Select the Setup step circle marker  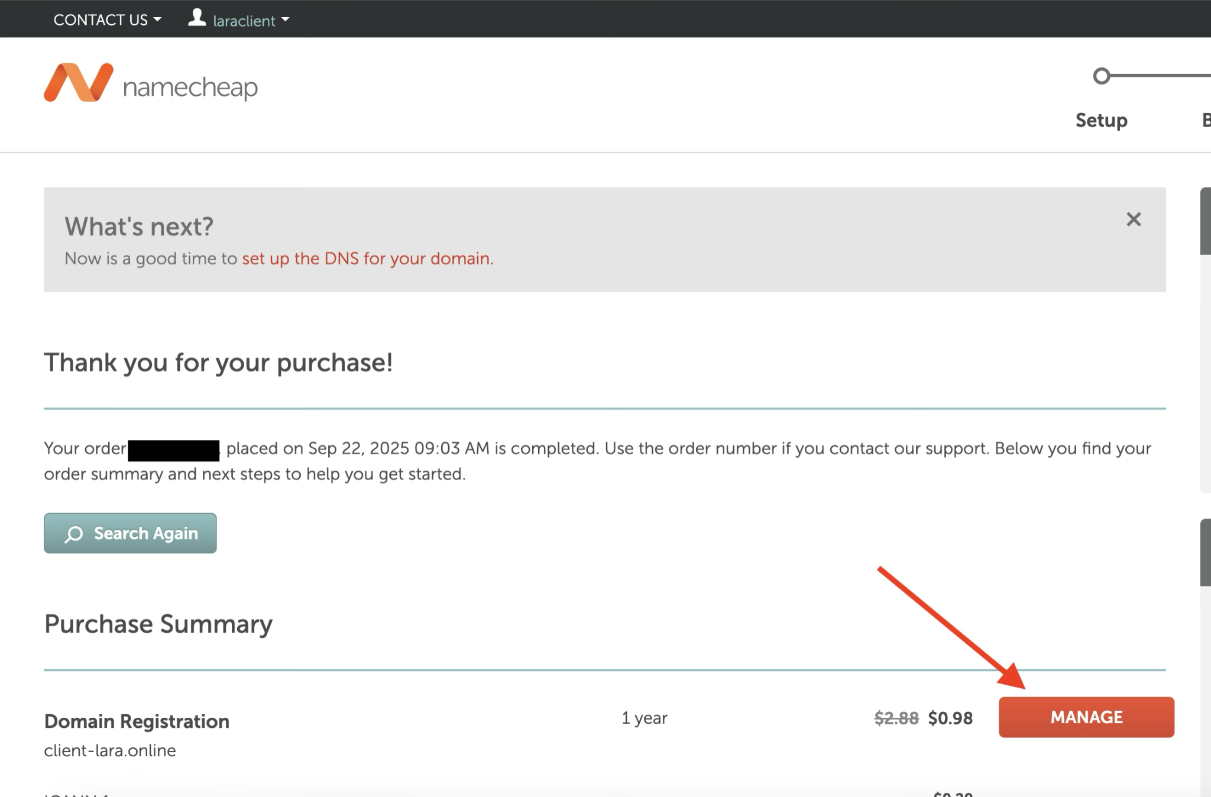1101,76
